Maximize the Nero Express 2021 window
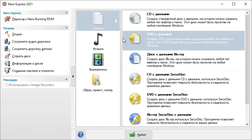Screen dimensions: 252x140 coord(234,4)
